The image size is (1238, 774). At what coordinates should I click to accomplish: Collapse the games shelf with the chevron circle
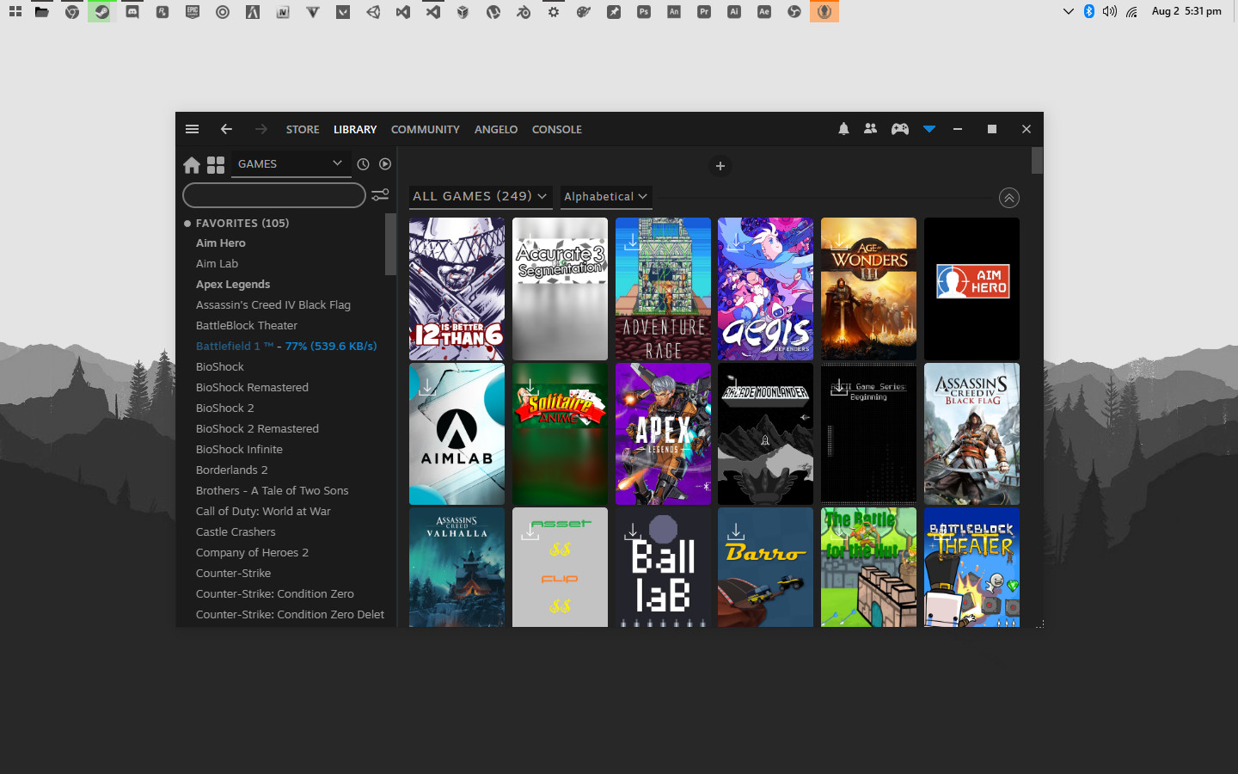[1009, 198]
